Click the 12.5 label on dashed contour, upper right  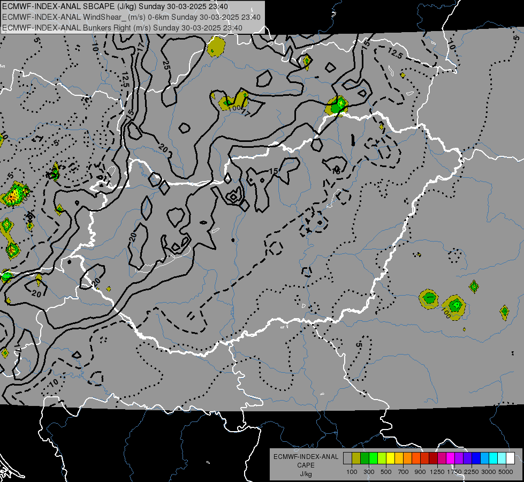pyautogui.click(x=394, y=53)
